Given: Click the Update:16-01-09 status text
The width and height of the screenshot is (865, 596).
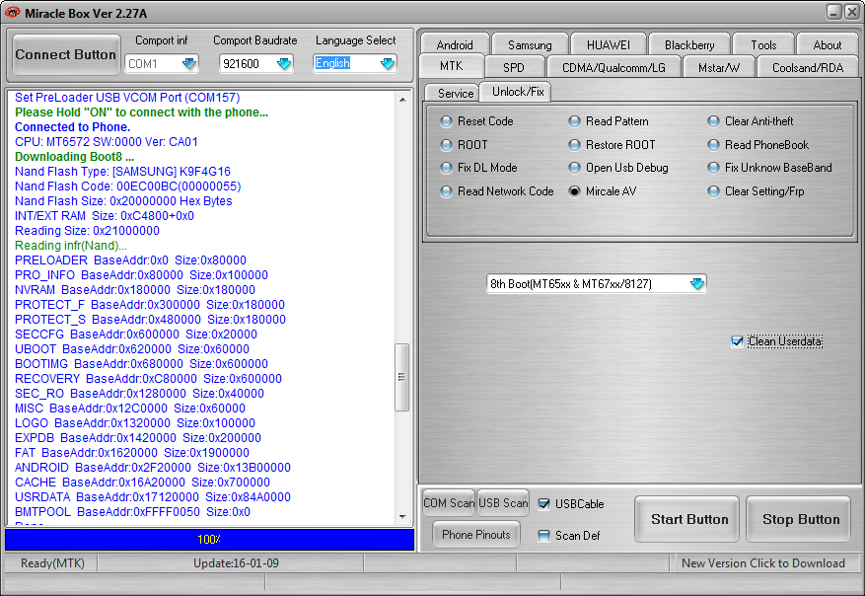Looking at the screenshot, I should (236, 562).
